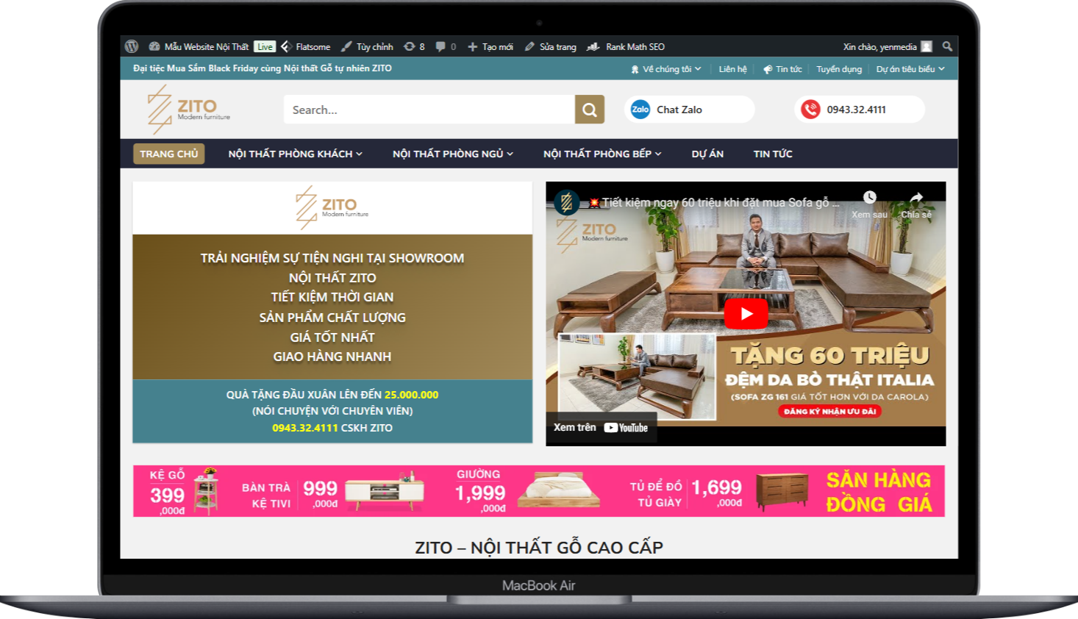1078x619 pixels.
Task: Play the YouTube sofa video
Action: coord(746,314)
